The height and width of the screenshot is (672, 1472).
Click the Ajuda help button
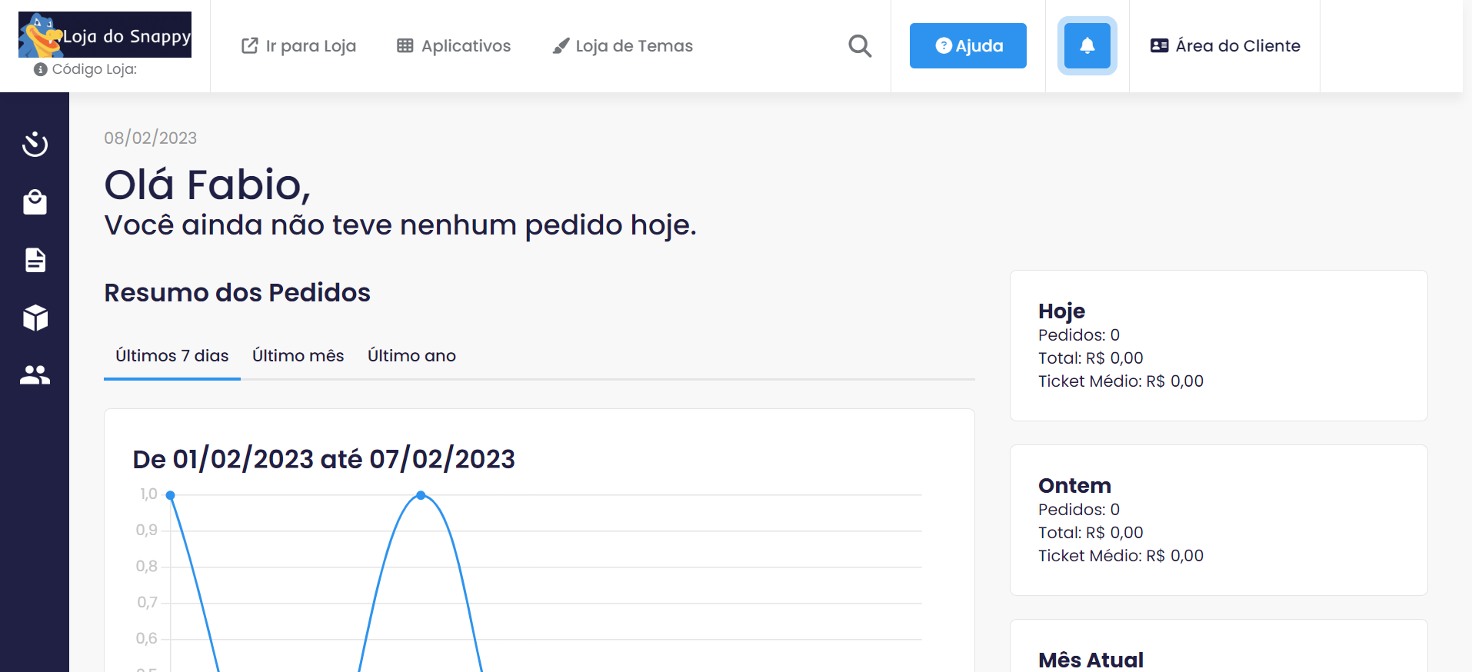[x=967, y=46]
